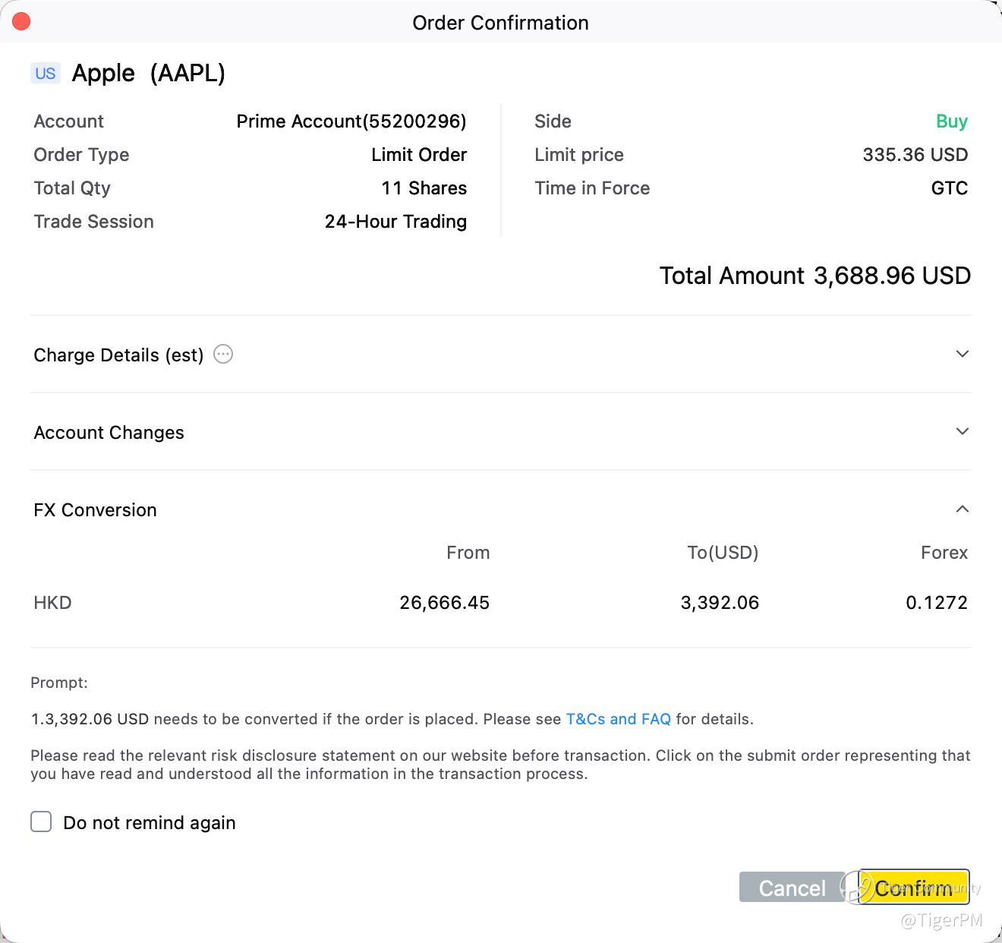
Task: Click the Order Type field label
Action: (x=82, y=155)
